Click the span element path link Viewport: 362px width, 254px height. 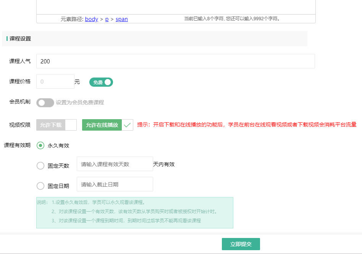point(122,19)
